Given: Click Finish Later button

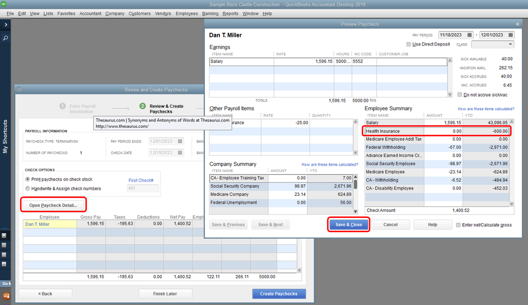Looking at the screenshot, I should pos(165,293).
